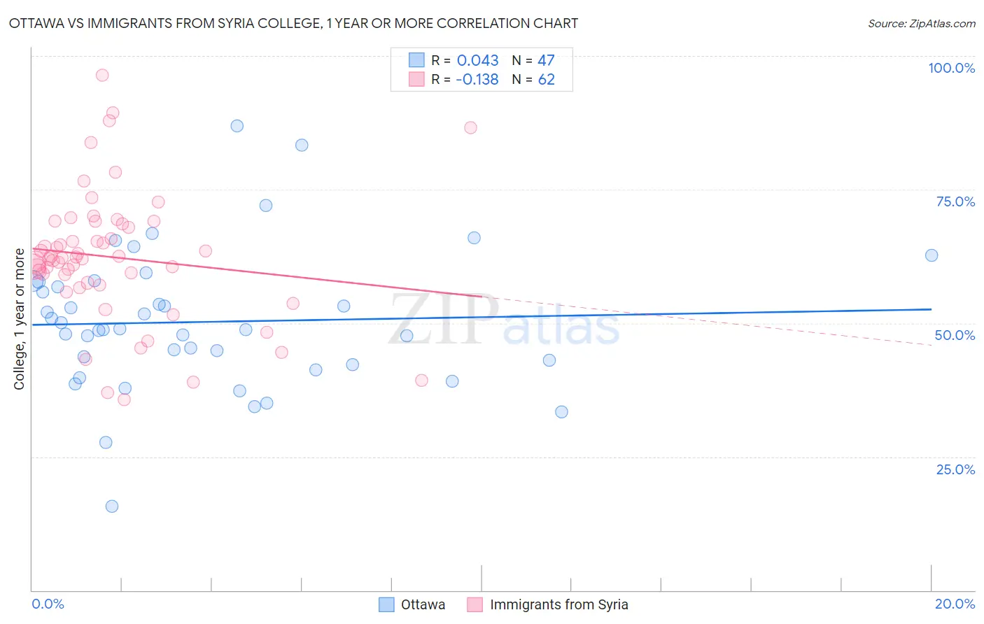Click the ZIPatlas watermark in the chart center
Viewport: 984px width, 624px height.
(505, 320)
